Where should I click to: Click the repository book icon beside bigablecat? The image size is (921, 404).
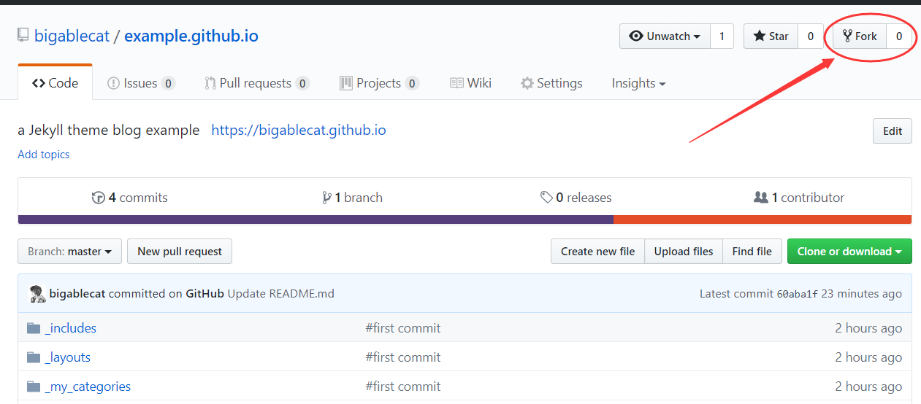pos(23,36)
